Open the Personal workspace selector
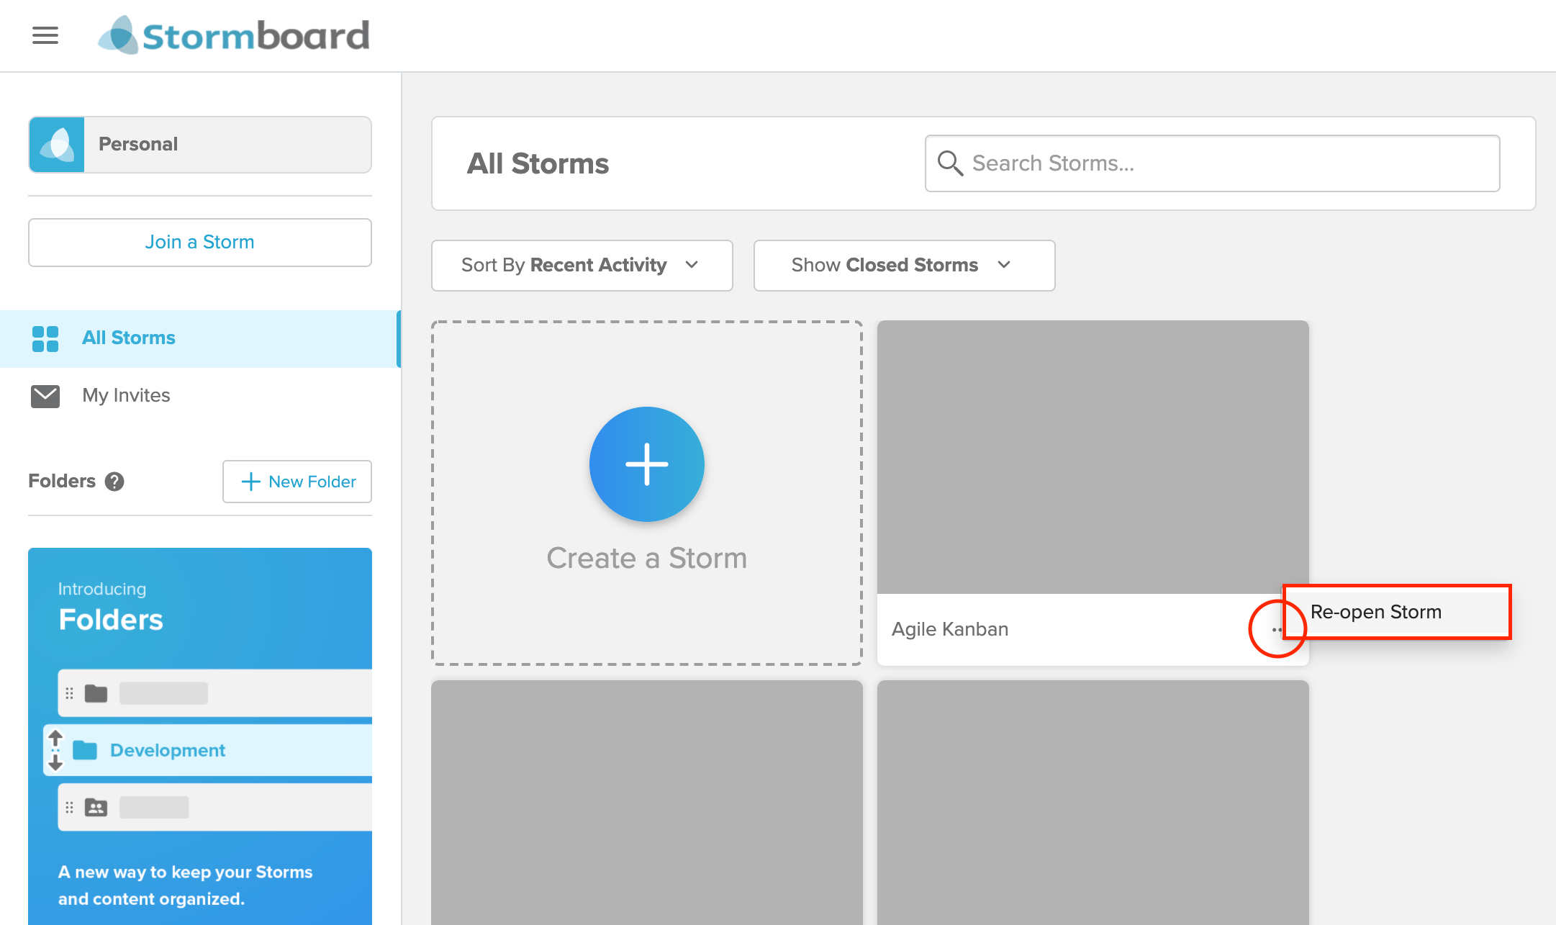This screenshot has height=925, width=1556. point(200,145)
